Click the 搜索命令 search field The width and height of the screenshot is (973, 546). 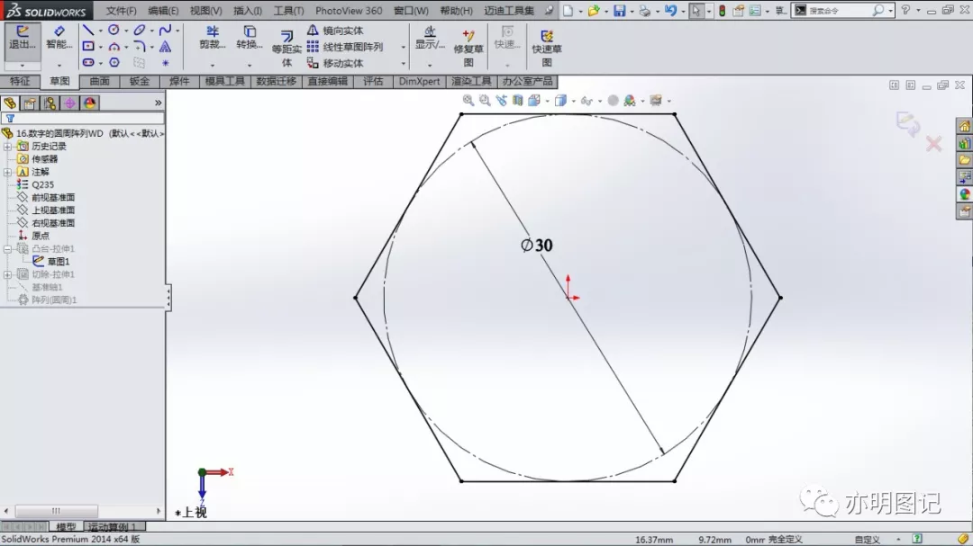point(838,11)
